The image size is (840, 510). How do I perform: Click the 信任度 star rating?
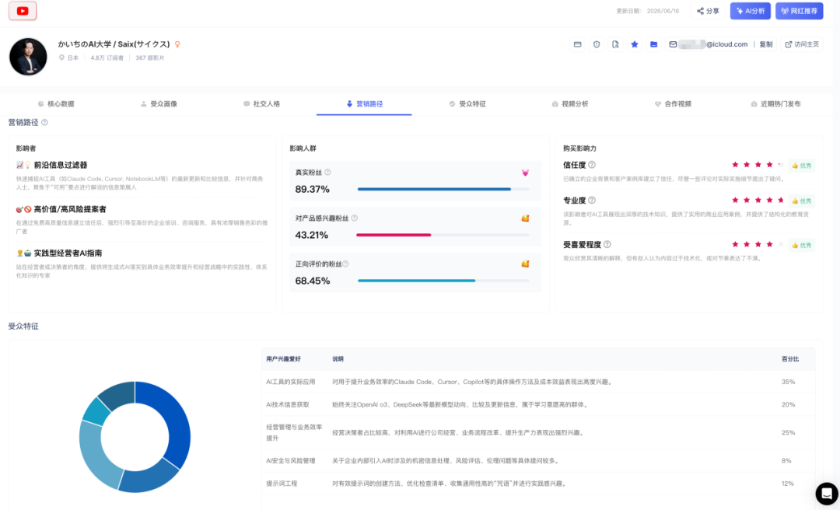(x=758, y=165)
